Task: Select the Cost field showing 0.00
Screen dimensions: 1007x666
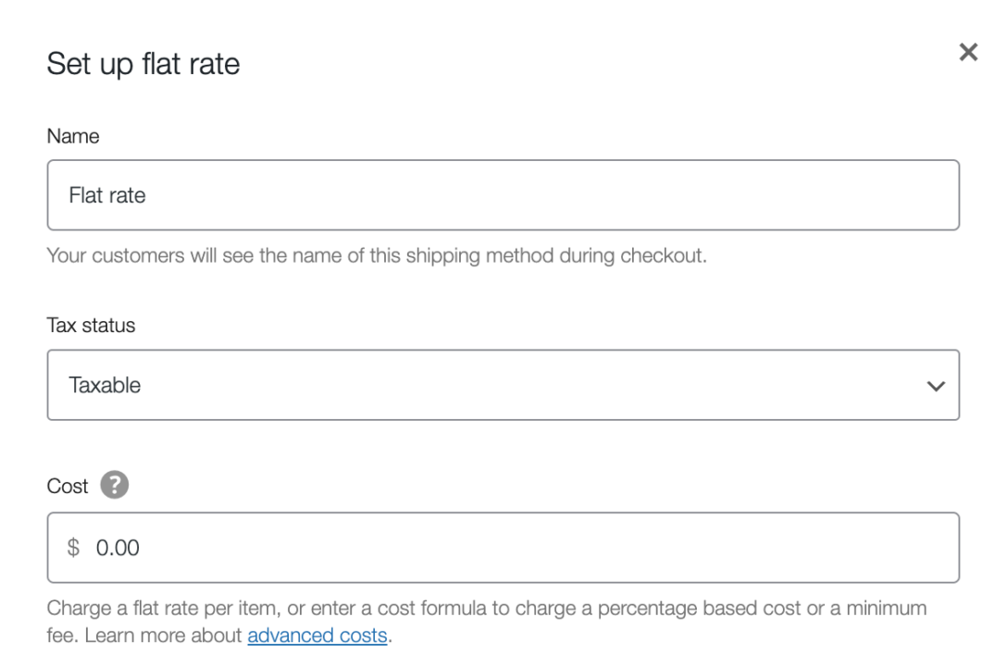Action: pos(503,548)
